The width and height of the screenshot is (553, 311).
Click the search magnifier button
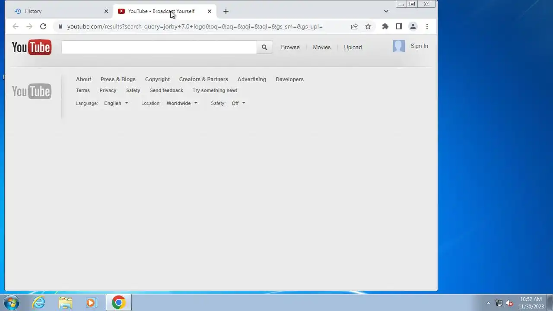(x=264, y=48)
